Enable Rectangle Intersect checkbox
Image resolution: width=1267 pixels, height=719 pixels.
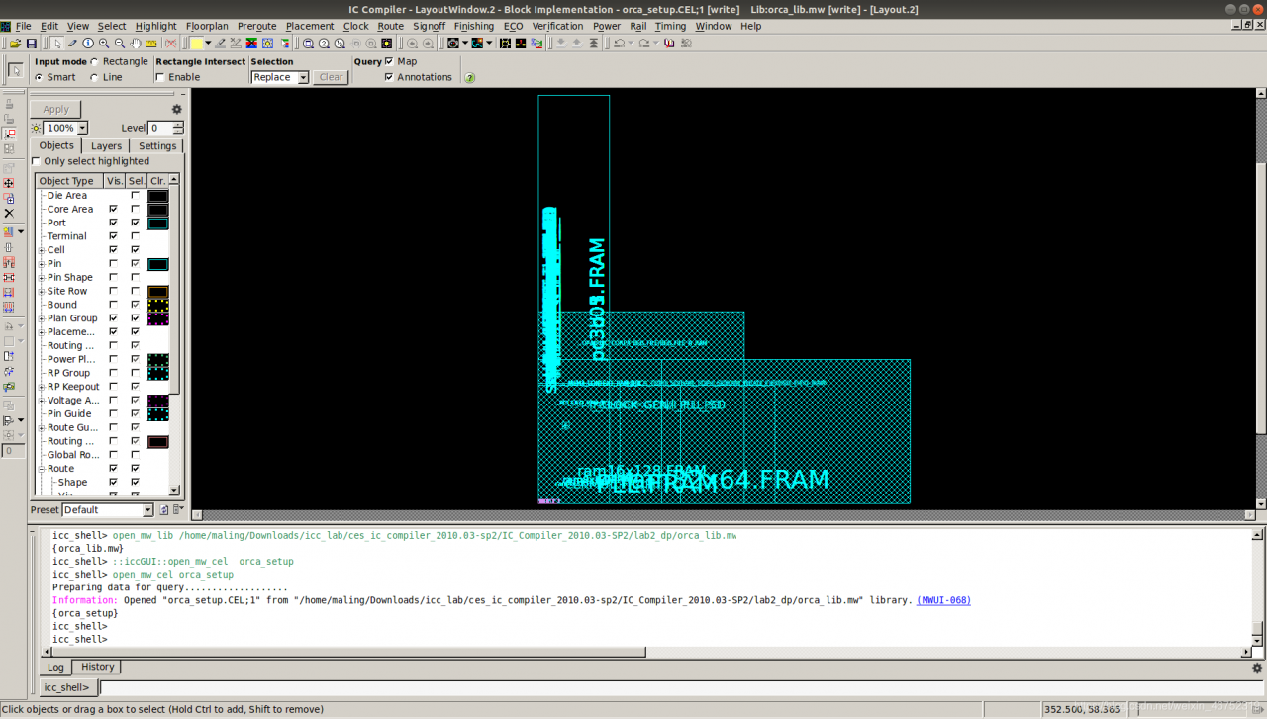pos(160,77)
